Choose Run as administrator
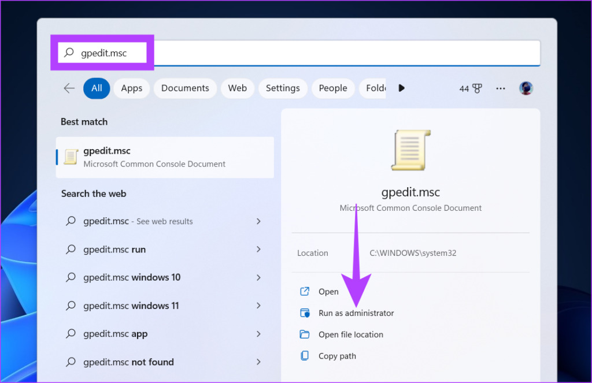Screen dimensions: 592x383 [356, 313]
